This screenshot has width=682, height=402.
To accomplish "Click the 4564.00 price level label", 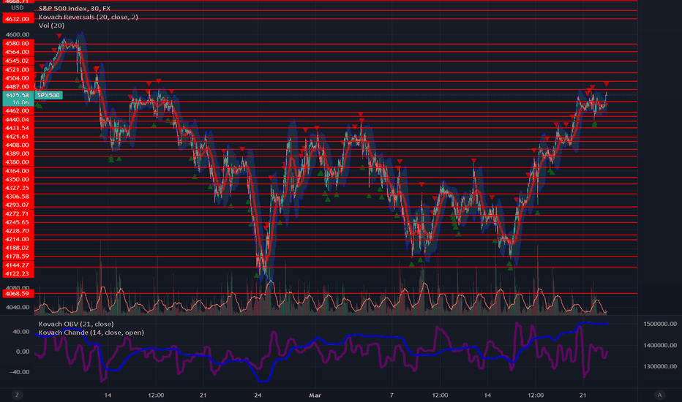I will coord(18,52).
